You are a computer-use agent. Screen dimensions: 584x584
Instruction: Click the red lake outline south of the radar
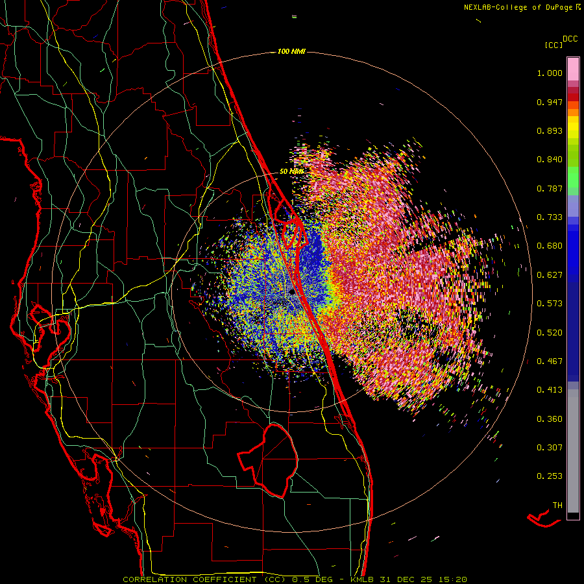click(x=268, y=460)
